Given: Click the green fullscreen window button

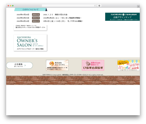Looking at the screenshot, I should 13,6.
